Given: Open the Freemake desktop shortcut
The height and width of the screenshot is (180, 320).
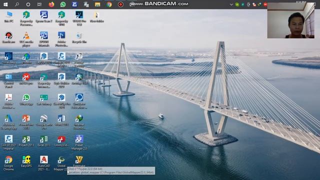Looking at the screenshot, I should pyautogui.click(x=79, y=161).
